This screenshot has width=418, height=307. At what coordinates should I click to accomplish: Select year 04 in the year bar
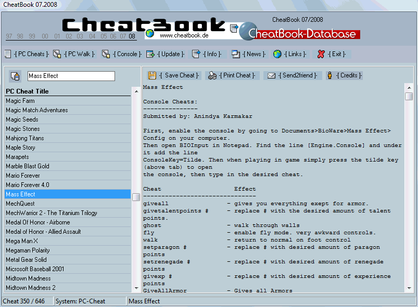click(92, 36)
